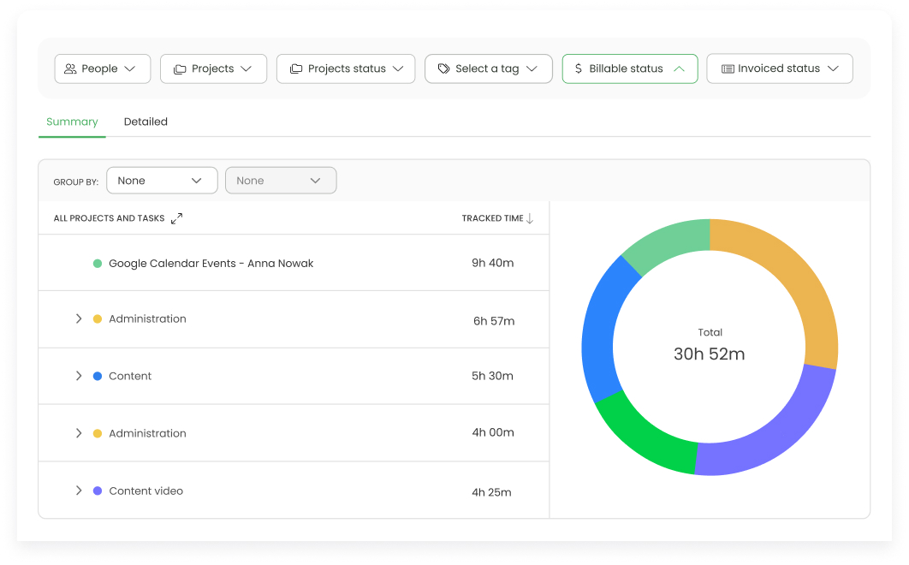This screenshot has height=565, width=909.
Task: Click the dollar icon on Billable status
Action: (x=577, y=68)
